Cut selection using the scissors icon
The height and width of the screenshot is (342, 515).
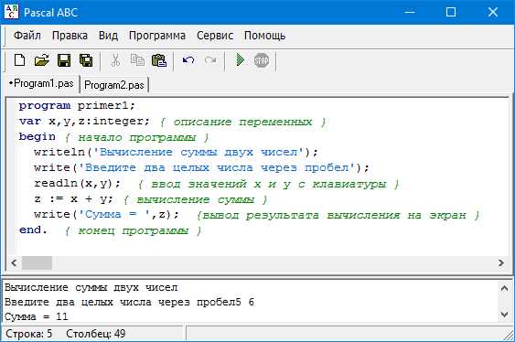point(115,60)
